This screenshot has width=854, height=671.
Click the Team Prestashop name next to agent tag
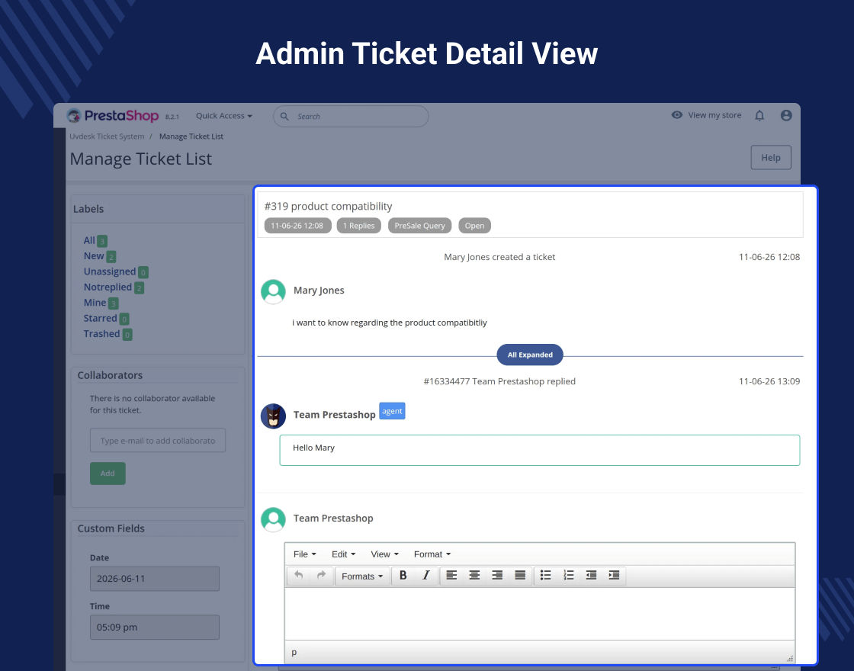point(335,415)
